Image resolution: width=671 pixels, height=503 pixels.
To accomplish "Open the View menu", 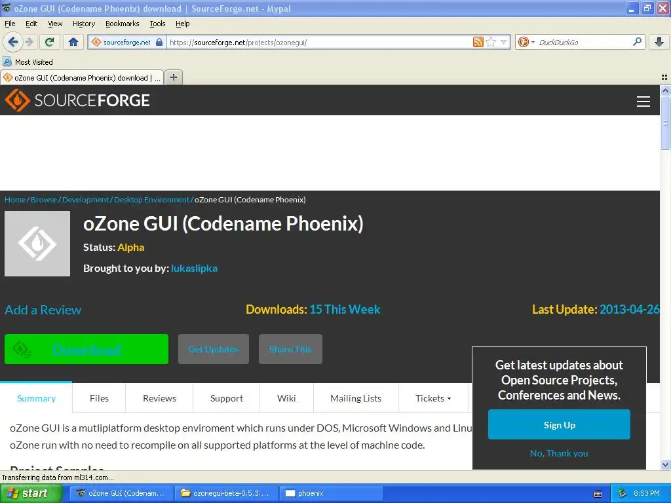I will (x=55, y=24).
